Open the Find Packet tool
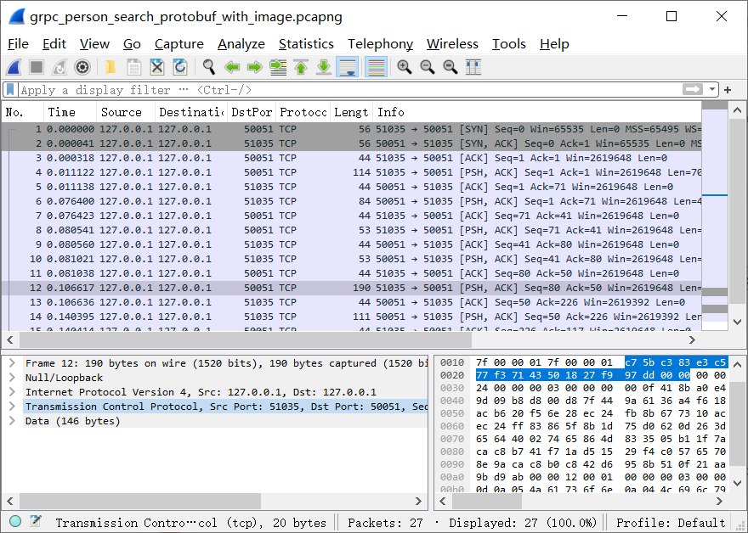 point(208,67)
